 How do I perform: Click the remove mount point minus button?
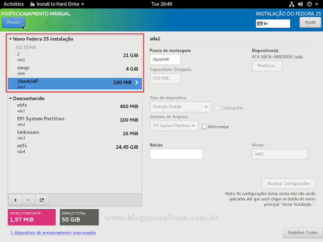pos(29,200)
